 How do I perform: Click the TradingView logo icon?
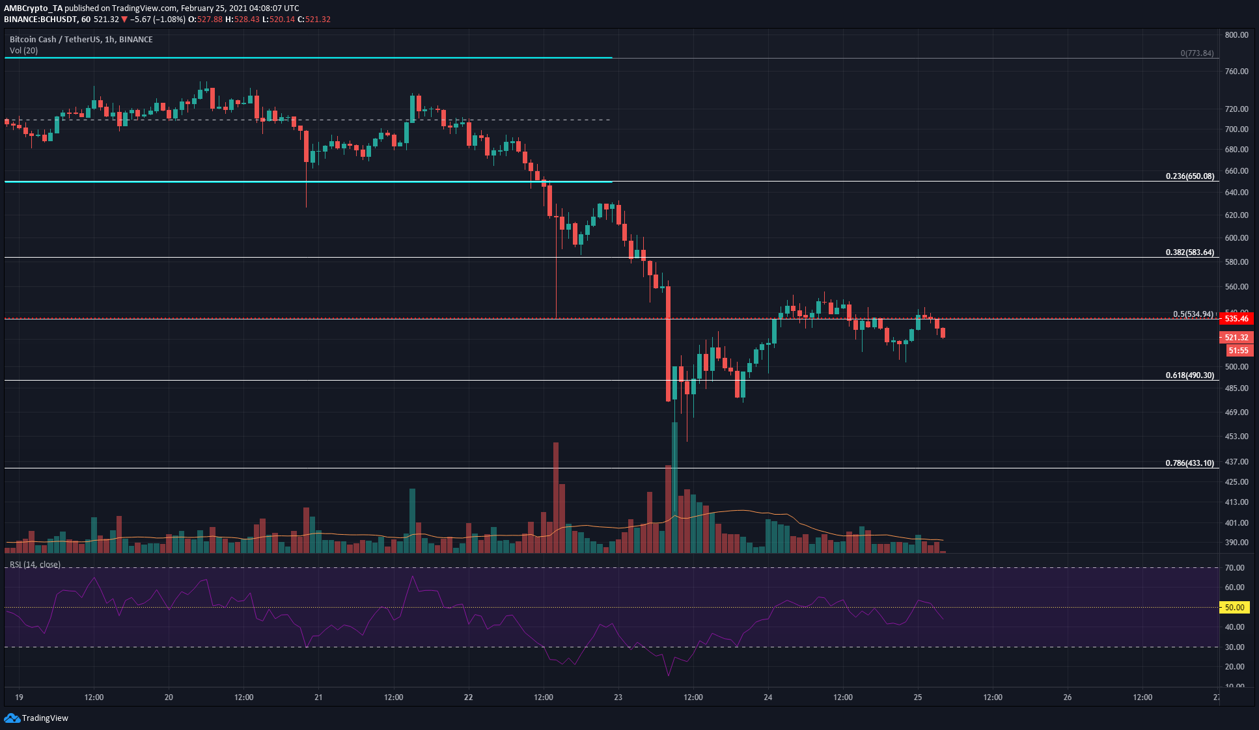[12, 718]
